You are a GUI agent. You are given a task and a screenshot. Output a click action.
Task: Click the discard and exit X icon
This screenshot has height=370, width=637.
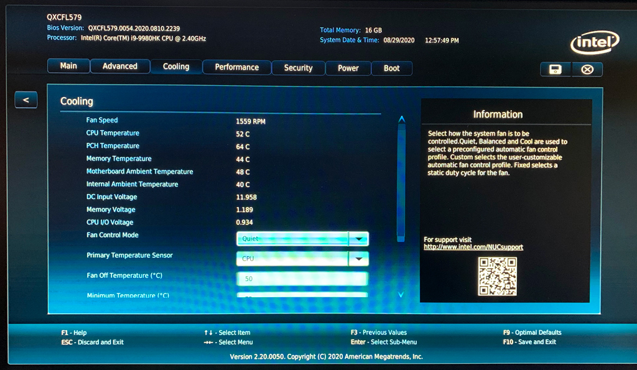(x=587, y=69)
